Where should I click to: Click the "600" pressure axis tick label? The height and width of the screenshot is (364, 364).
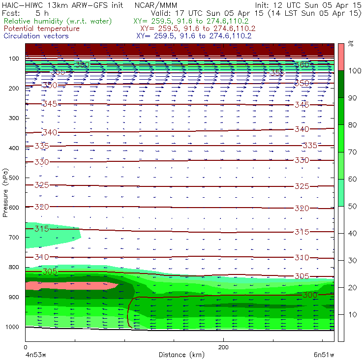14,208
